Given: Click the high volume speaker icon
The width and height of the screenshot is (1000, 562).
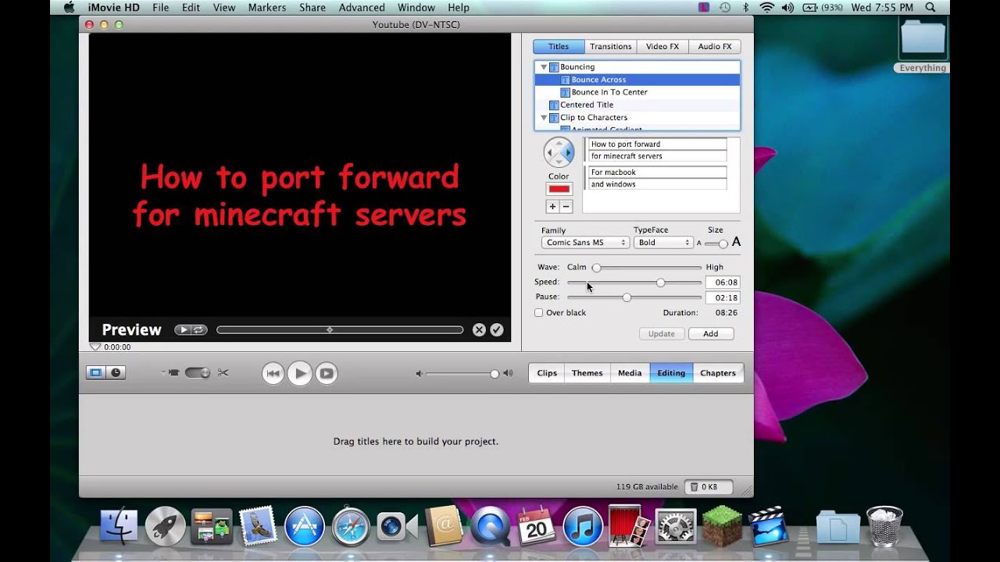Looking at the screenshot, I should click(508, 374).
